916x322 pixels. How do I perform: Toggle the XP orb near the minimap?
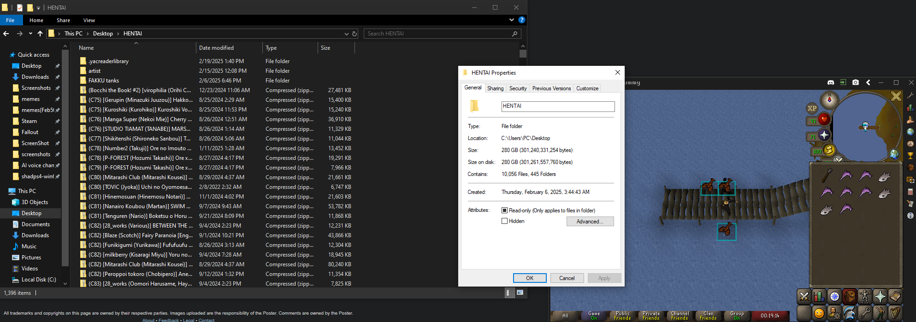pos(812,108)
